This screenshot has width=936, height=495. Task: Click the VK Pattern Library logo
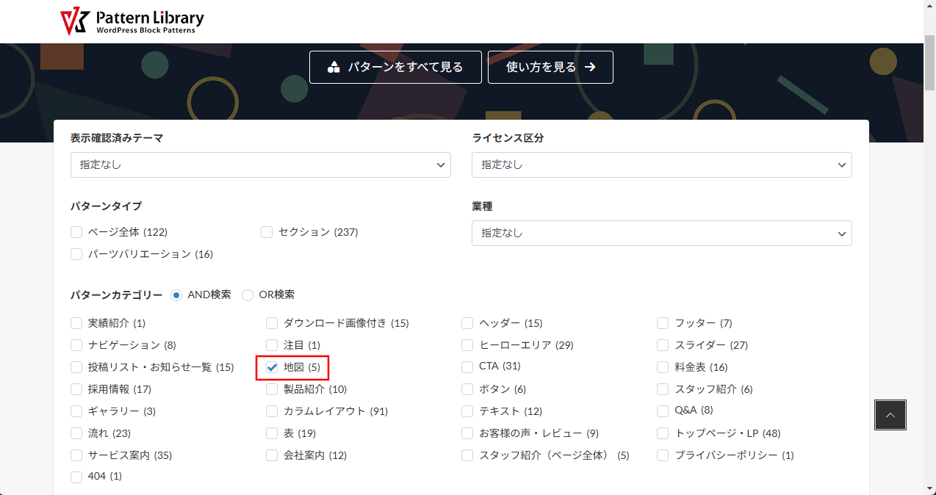(x=132, y=22)
